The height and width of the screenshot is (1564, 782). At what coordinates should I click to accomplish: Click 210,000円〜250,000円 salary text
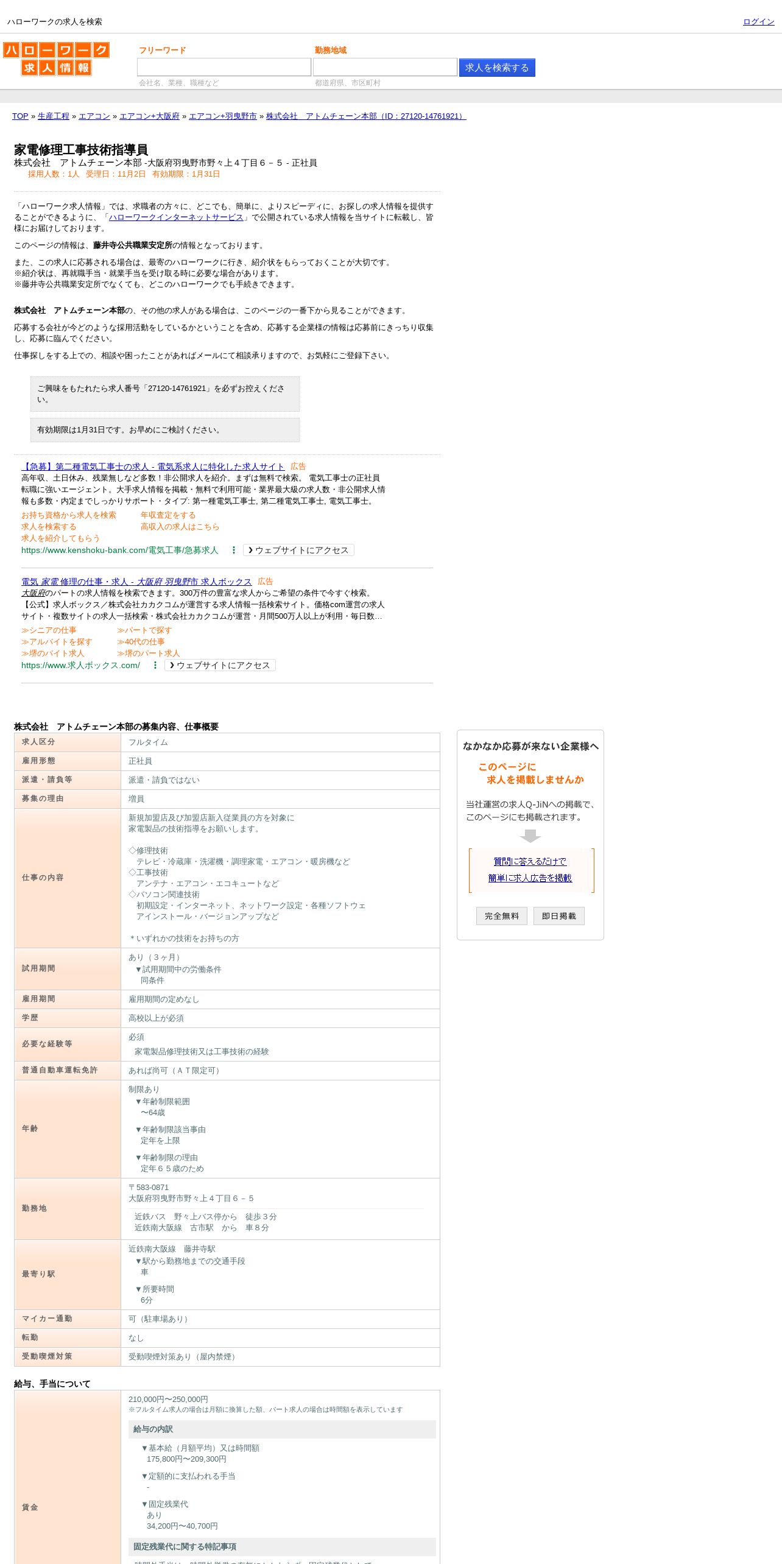(168, 1400)
